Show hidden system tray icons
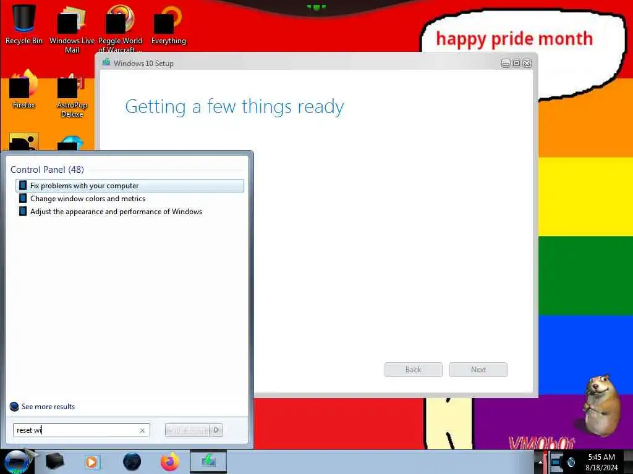This screenshot has width=633, height=474. point(540,462)
